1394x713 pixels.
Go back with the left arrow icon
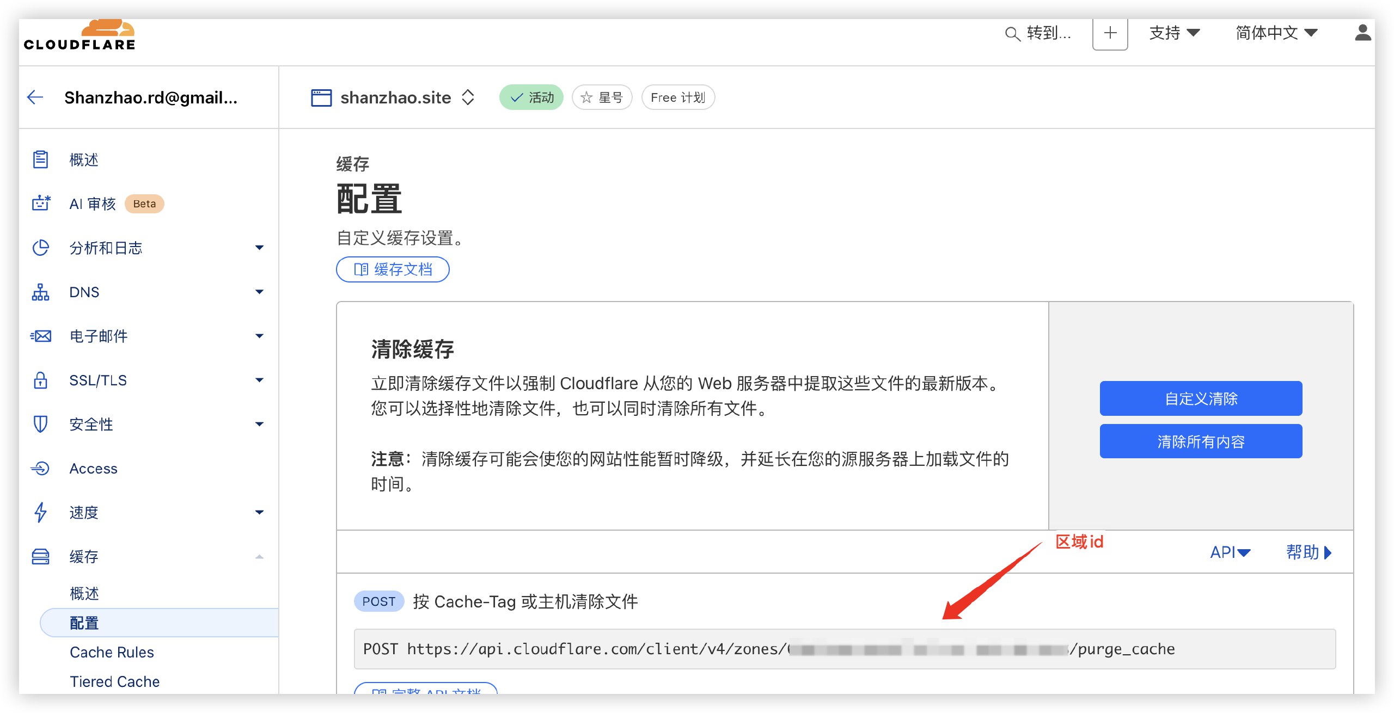click(35, 97)
